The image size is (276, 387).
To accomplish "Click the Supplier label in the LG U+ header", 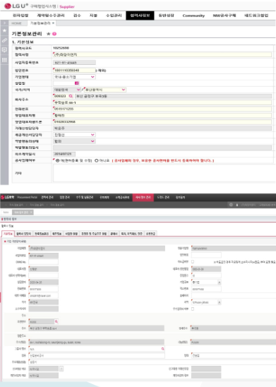I will pos(67,6).
